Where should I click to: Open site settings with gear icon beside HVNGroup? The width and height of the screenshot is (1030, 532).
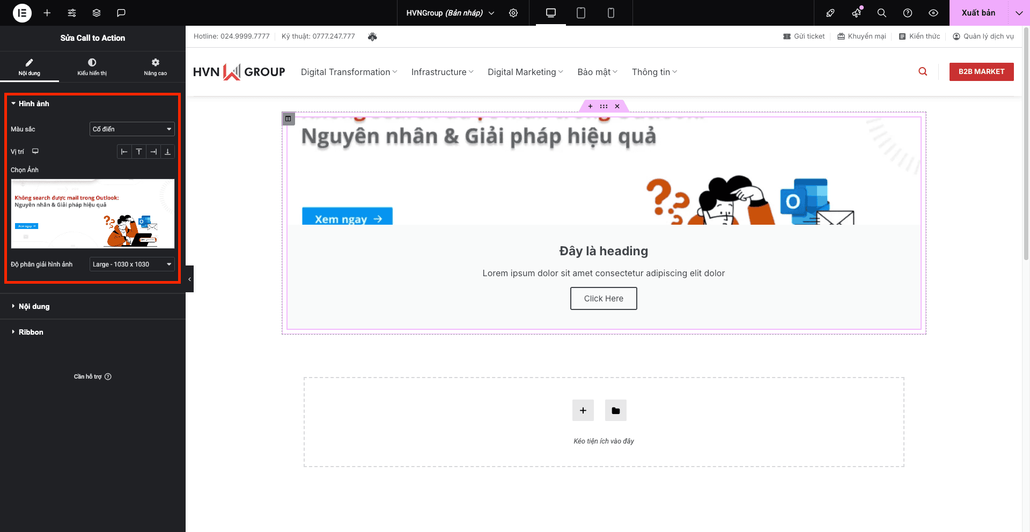pos(513,13)
